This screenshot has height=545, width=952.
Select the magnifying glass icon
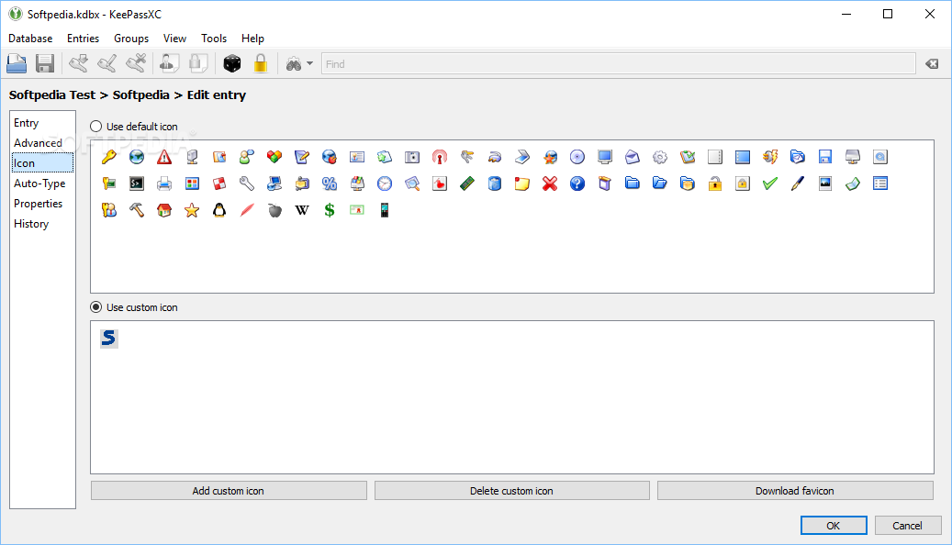tap(412, 184)
